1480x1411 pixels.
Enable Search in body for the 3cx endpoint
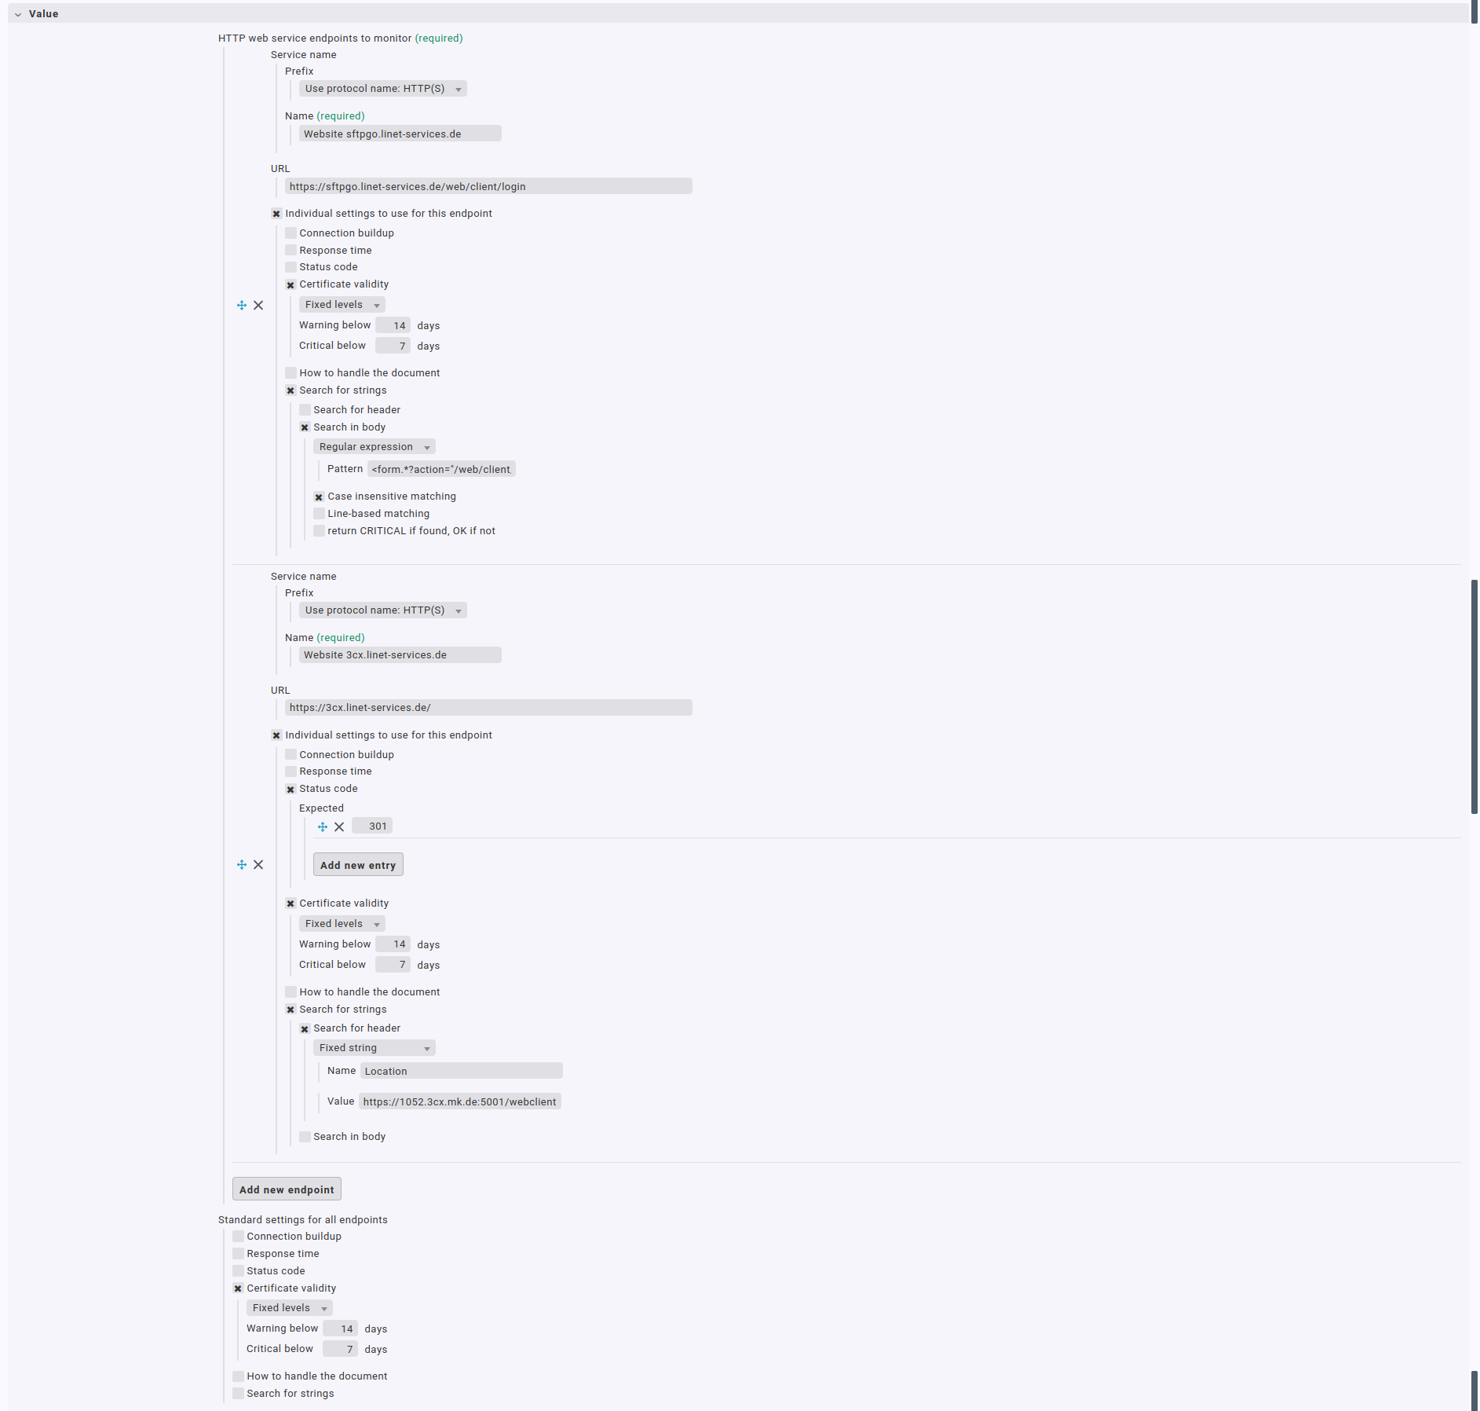[x=305, y=1136]
